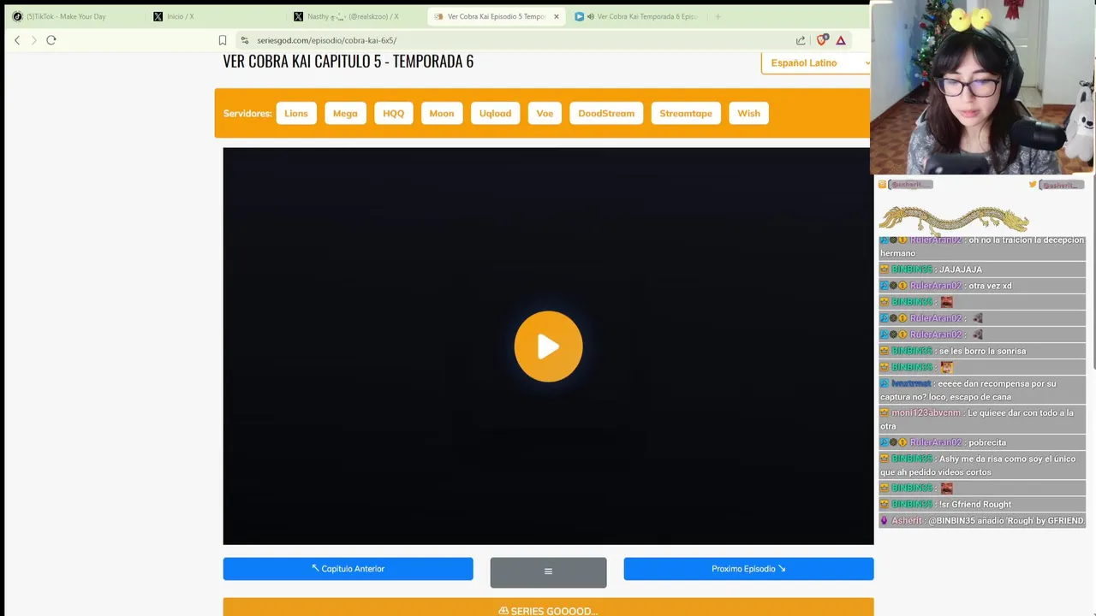Open site info icon beside the URL
1096x616 pixels.
[x=244, y=40]
